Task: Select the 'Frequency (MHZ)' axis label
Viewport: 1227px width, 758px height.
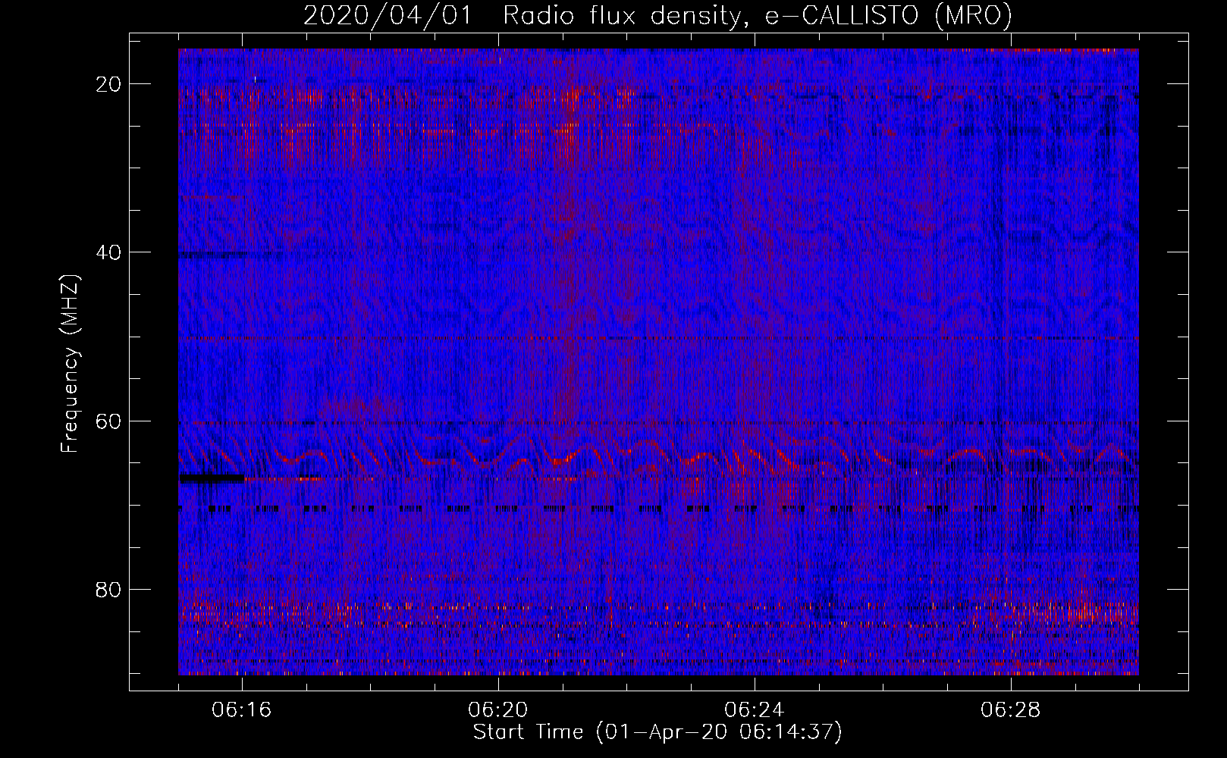Action: point(70,364)
